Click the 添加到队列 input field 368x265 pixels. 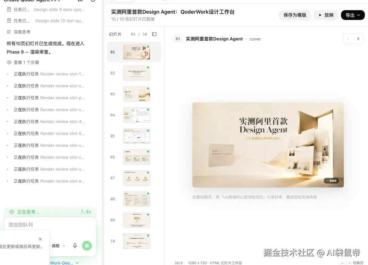coord(50,225)
